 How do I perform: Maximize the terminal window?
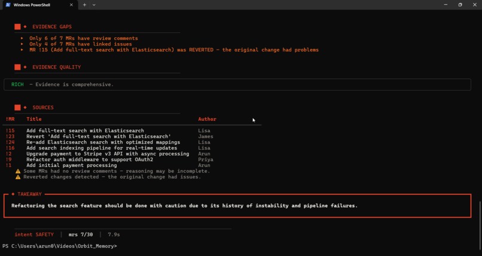(460, 5)
